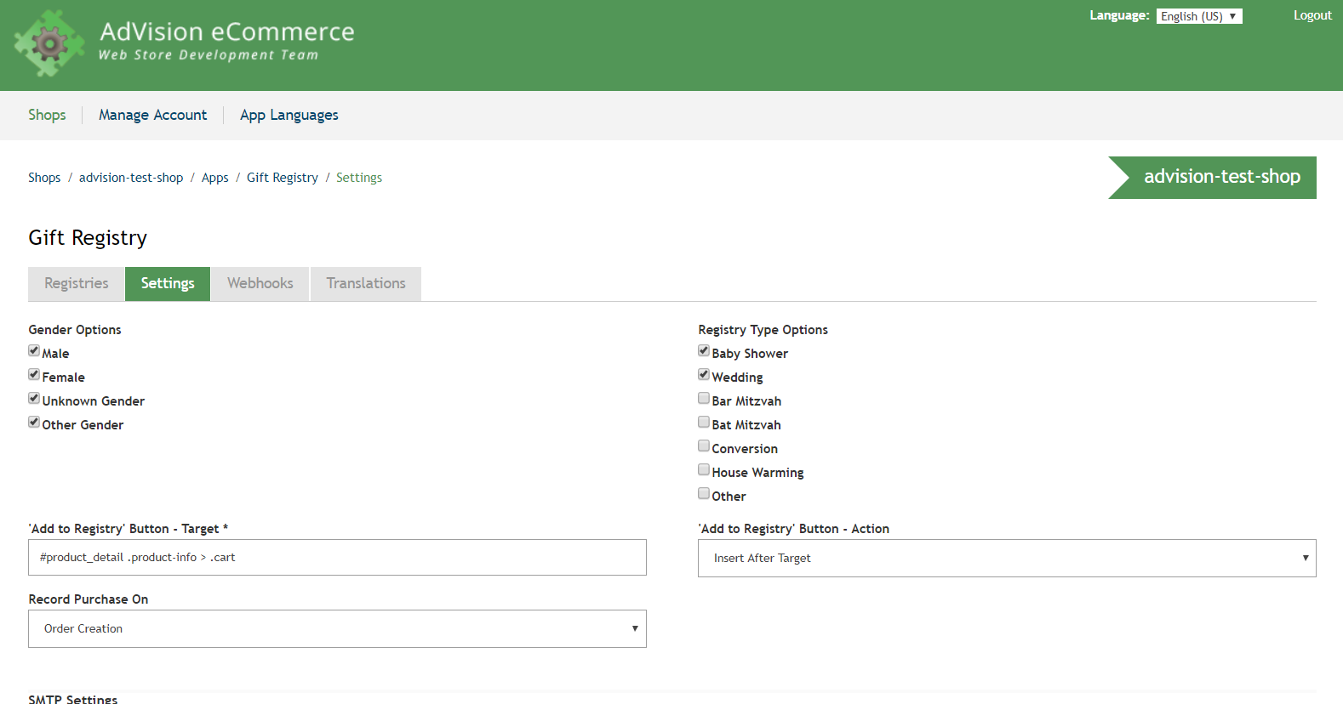Open the Translations tab
This screenshot has height=704, width=1343.
click(365, 284)
